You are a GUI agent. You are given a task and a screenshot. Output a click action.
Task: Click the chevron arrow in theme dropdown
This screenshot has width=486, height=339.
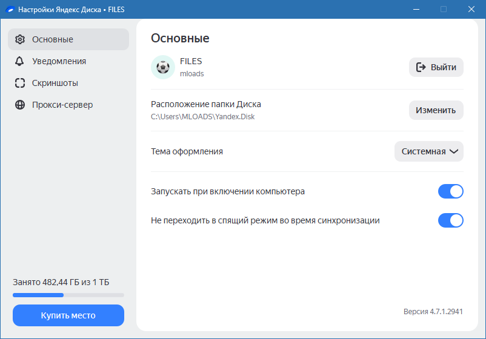pyautogui.click(x=454, y=151)
